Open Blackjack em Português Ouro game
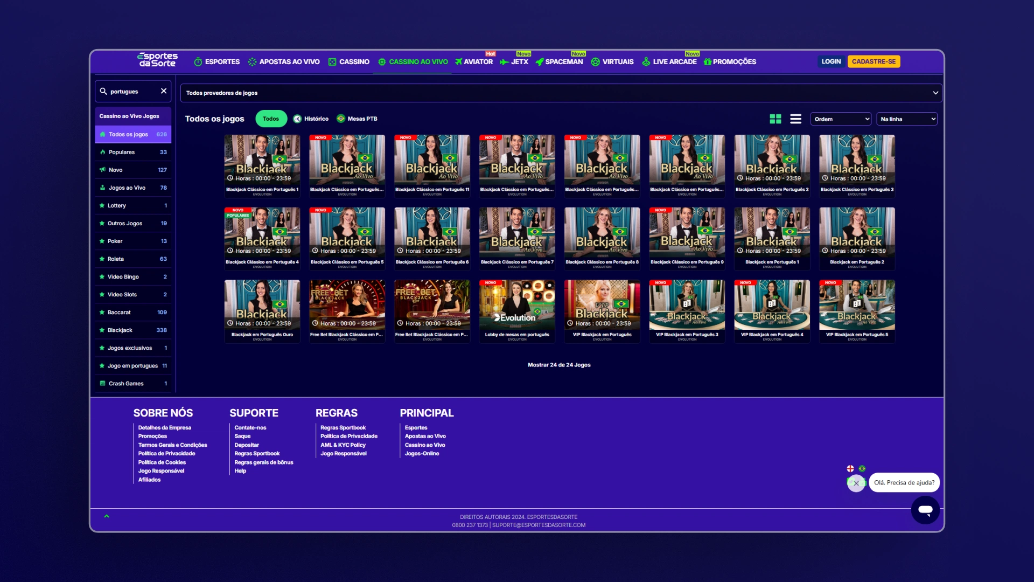 [x=262, y=311]
